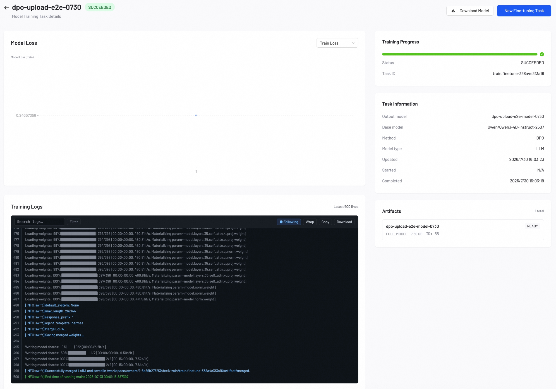Viewport: 556px width, 389px height.
Task: Click Updated time 2026/7/30 16:03:23
Action: tap(526, 159)
